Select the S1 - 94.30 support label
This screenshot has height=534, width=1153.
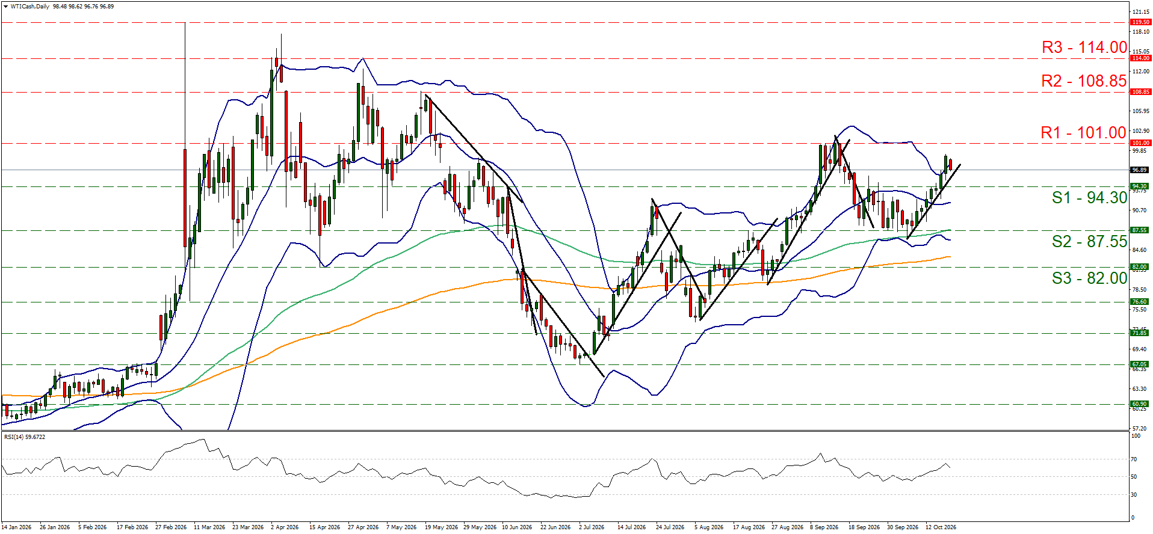coord(1089,197)
